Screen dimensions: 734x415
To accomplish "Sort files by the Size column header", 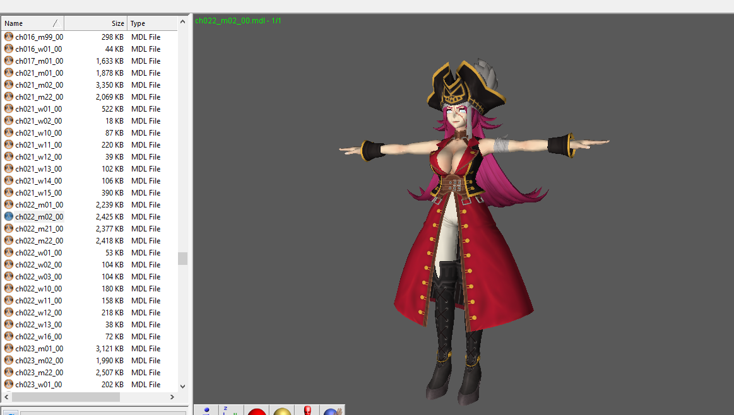I will coord(95,23).
